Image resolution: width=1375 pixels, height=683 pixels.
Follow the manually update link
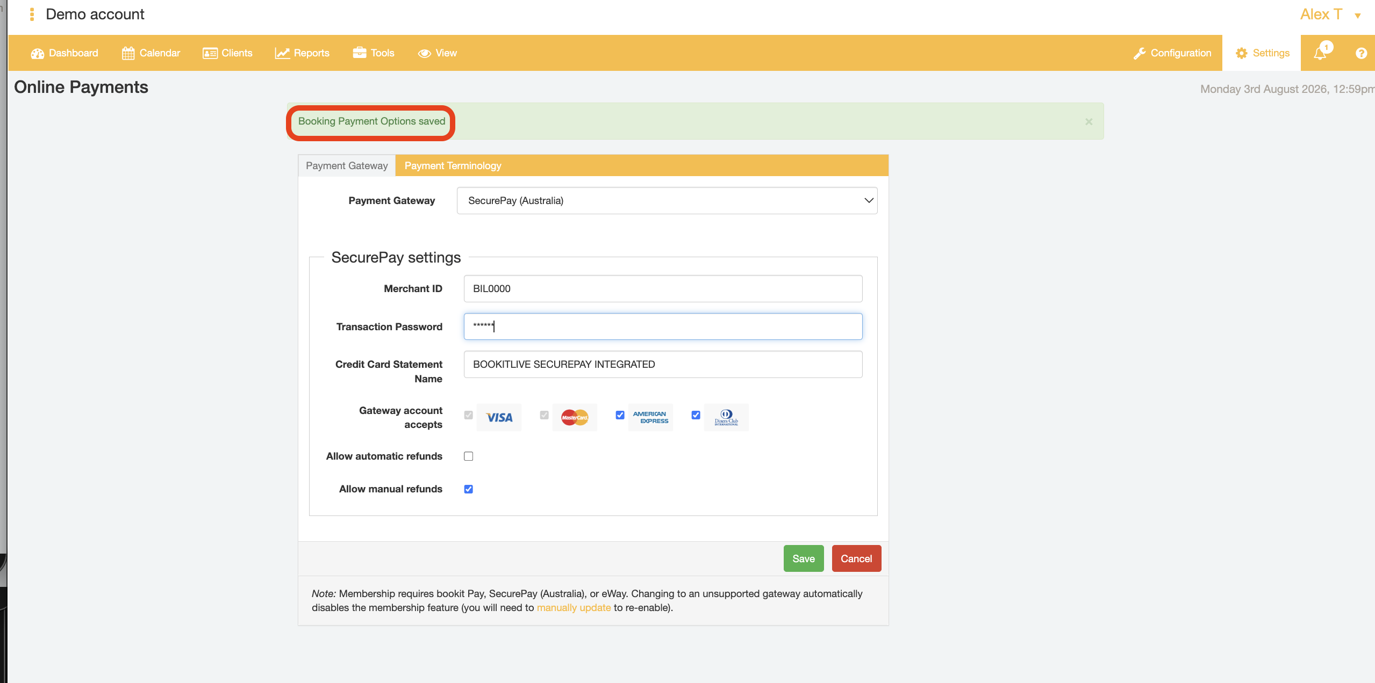tap(574, 608)
